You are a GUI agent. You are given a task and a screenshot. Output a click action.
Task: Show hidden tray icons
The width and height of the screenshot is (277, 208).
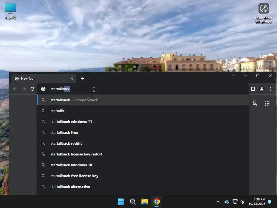[x=218, y=201]
